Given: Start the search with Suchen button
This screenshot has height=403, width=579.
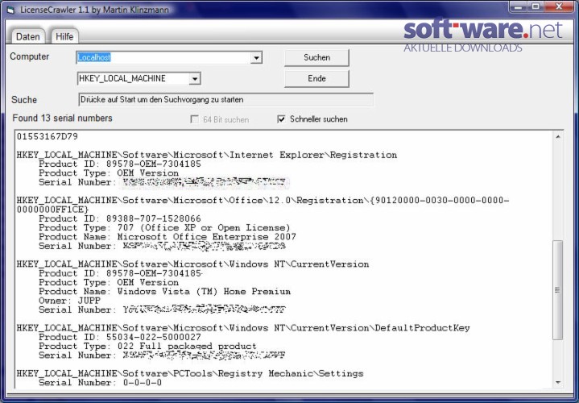Looking at the screenshot, I should [x=316, y=58].
